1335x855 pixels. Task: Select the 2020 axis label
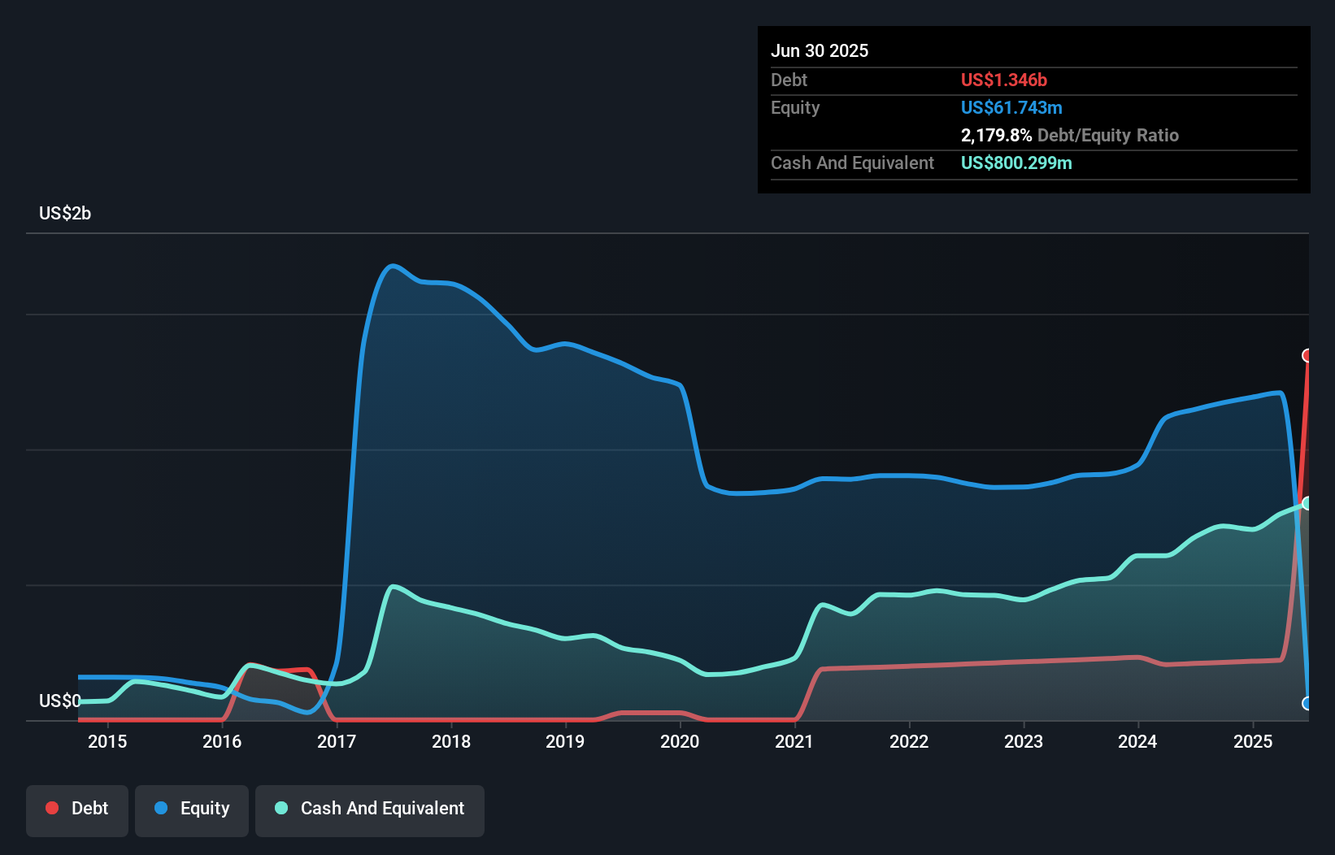(x=681, y=742)
